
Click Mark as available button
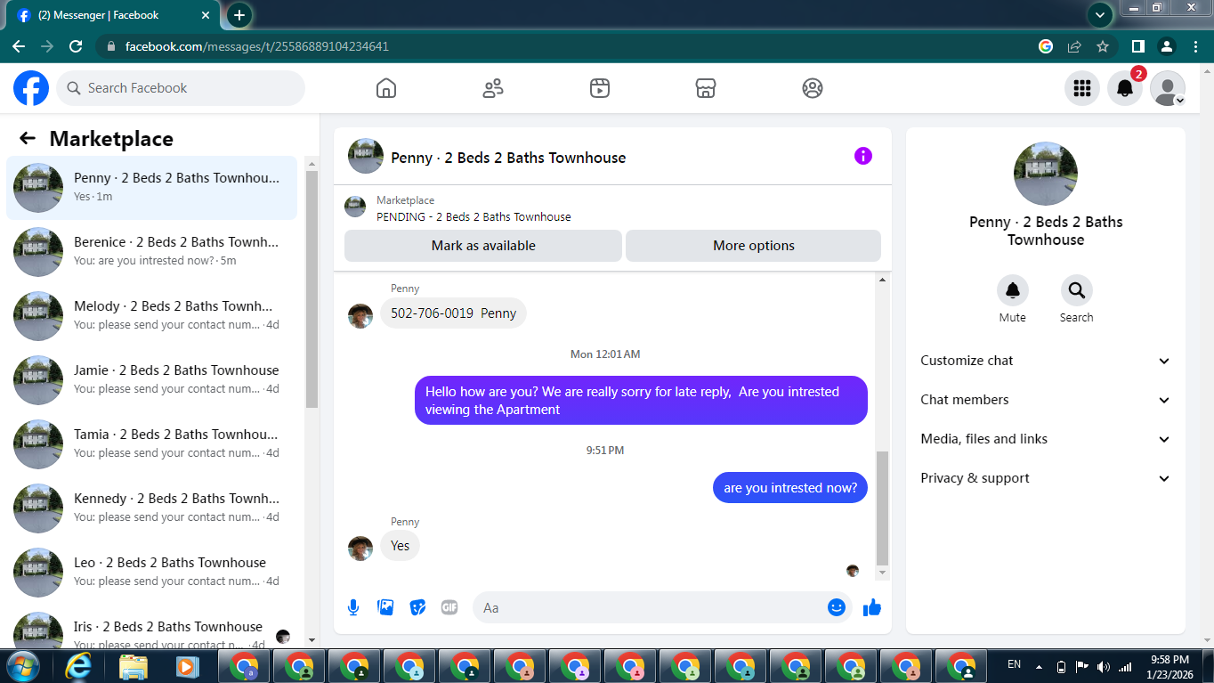[483, 246]
